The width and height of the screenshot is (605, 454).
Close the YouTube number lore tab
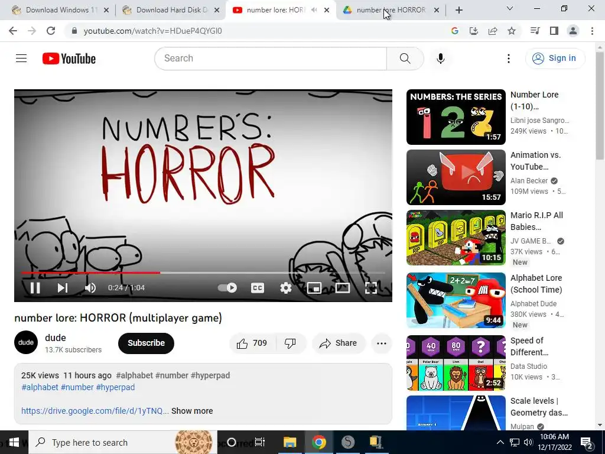(x=327, y=10)
